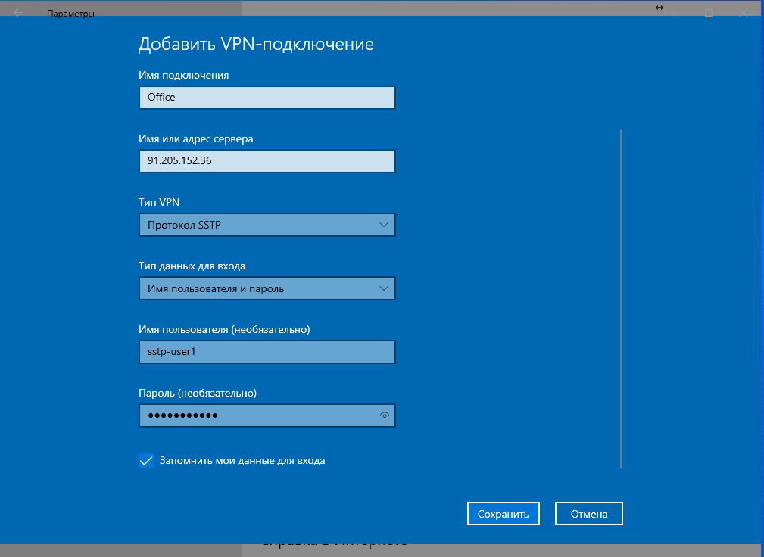This screenshot has width=764, height=557.
Task: Open the Тип данных для входа chevron
Action: pos(383,288)
